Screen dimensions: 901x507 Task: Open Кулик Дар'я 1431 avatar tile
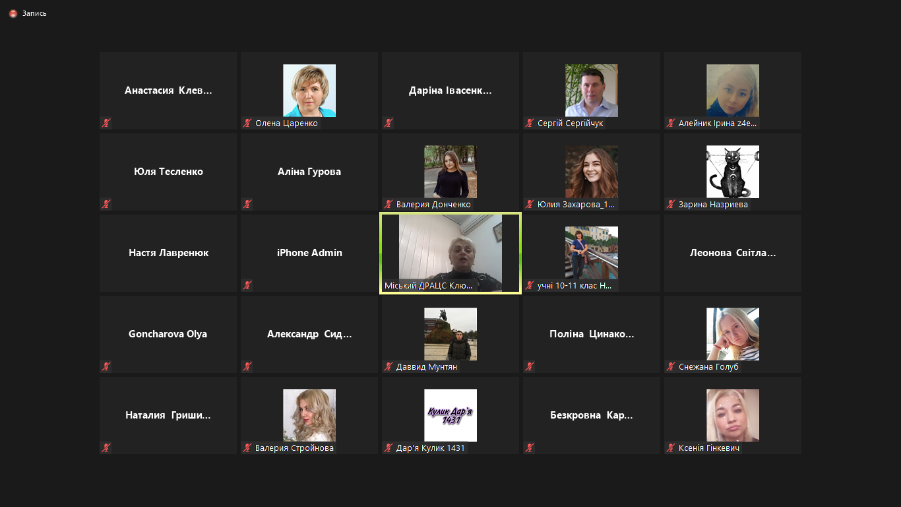pyautogui.click(x=450, y=415)
